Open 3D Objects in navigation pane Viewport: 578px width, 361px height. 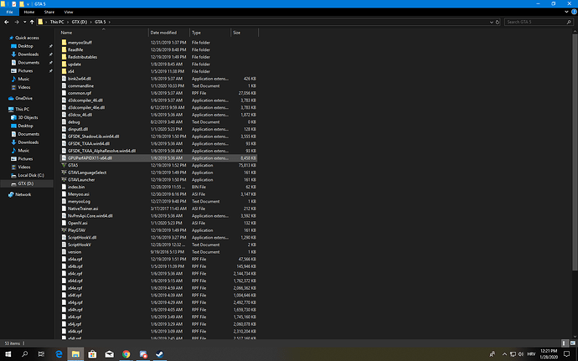coord(28,117)
